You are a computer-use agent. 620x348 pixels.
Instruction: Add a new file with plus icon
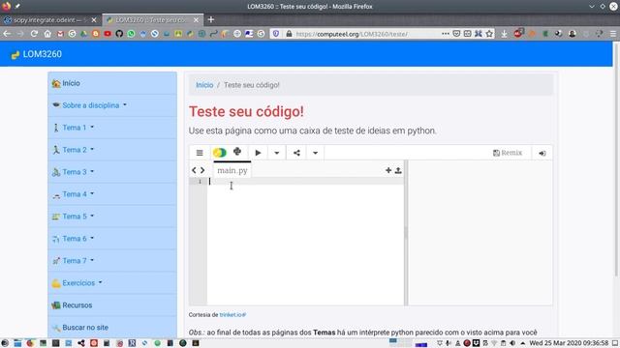pyautogui.click(x=388, y=170)
